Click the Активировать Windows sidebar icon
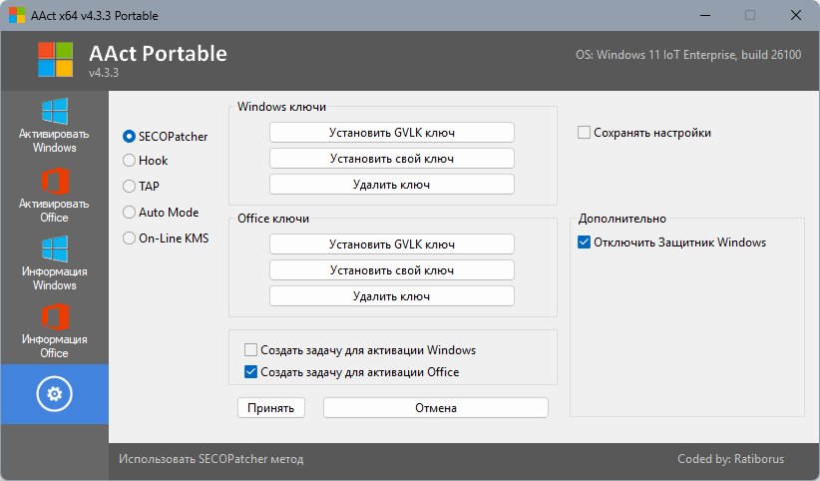This screenshot has width=820, height=481. click(x=54, y=112)
